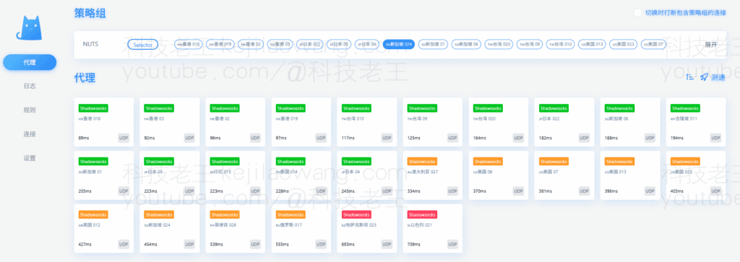Viewport: 740px width, 262px height.
Task: Select the 日本 05 group chip
Action: tap(339, 44)
